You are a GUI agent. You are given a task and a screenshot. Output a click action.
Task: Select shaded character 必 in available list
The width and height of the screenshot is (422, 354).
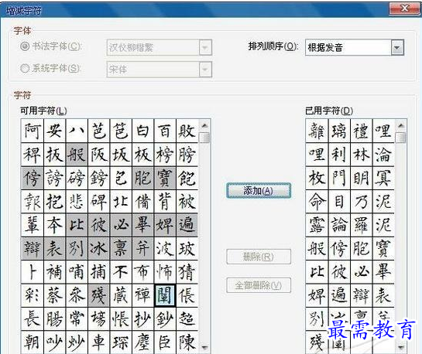point(121,225)
